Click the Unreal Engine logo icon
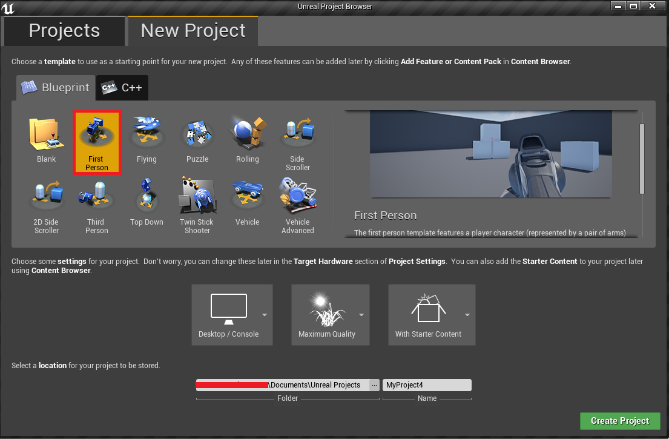Screen dimensions: 669x439 8,8
